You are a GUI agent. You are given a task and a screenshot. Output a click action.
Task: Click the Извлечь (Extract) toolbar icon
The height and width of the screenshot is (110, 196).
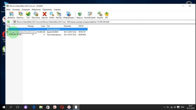[x=21, y=15]
